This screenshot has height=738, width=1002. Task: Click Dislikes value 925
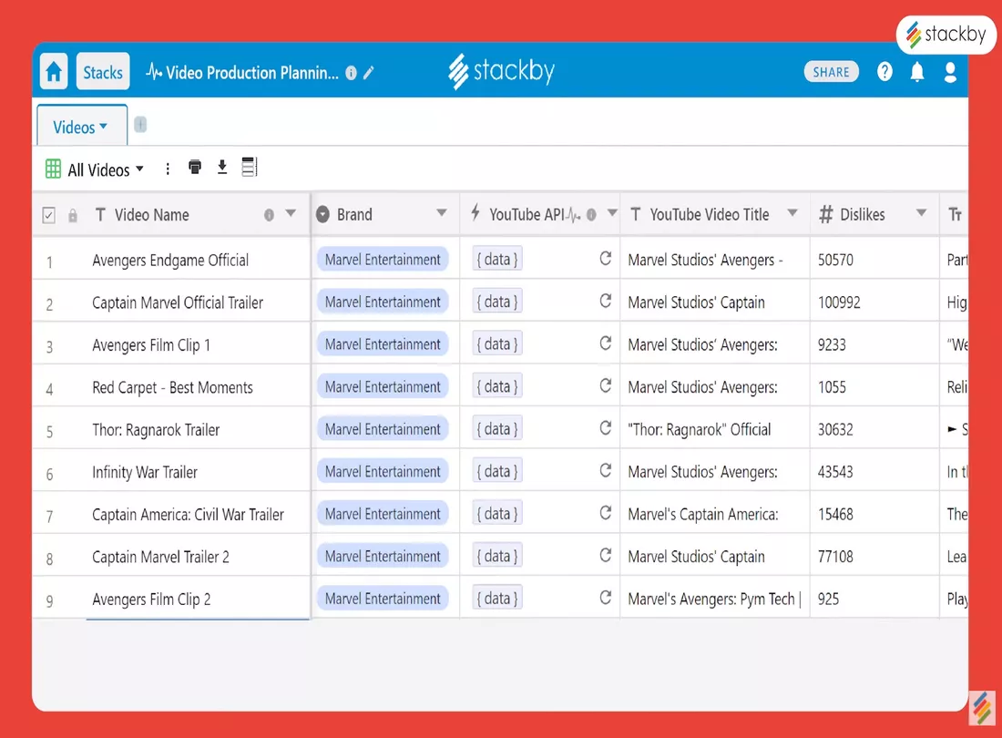pyautogui.click(x=828, y=599)
